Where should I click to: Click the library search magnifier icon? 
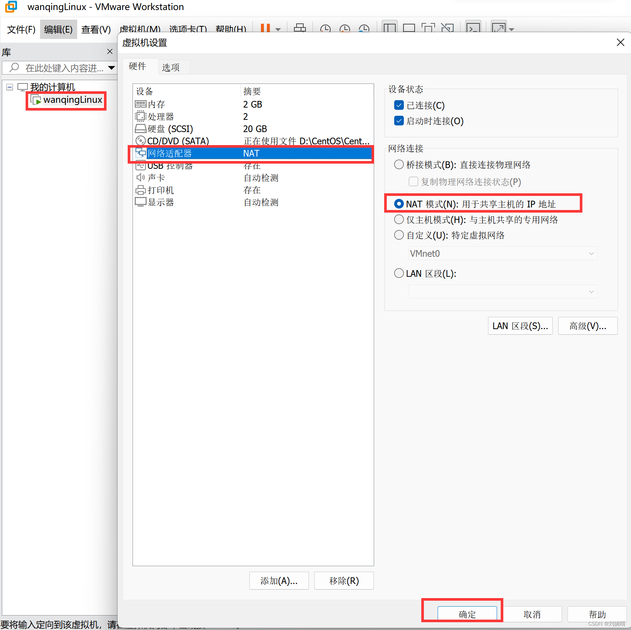click(14, 68)
